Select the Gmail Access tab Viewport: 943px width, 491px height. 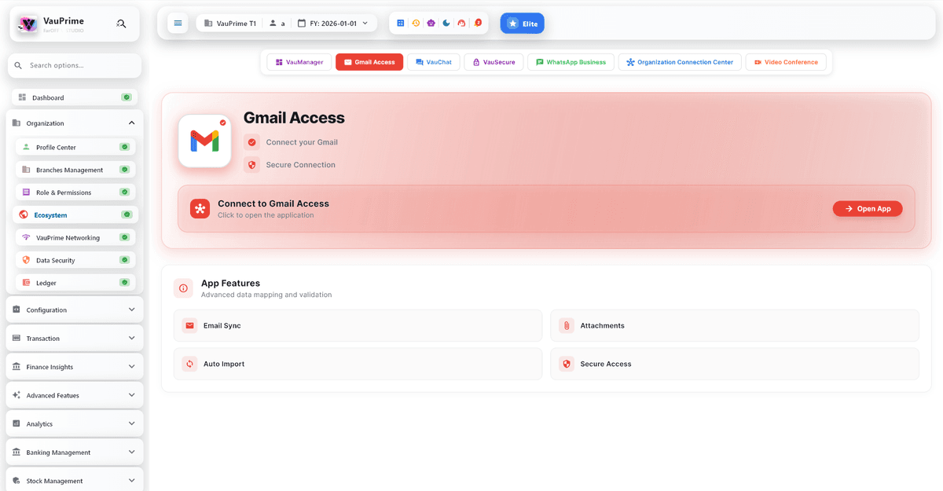[369, 62]
